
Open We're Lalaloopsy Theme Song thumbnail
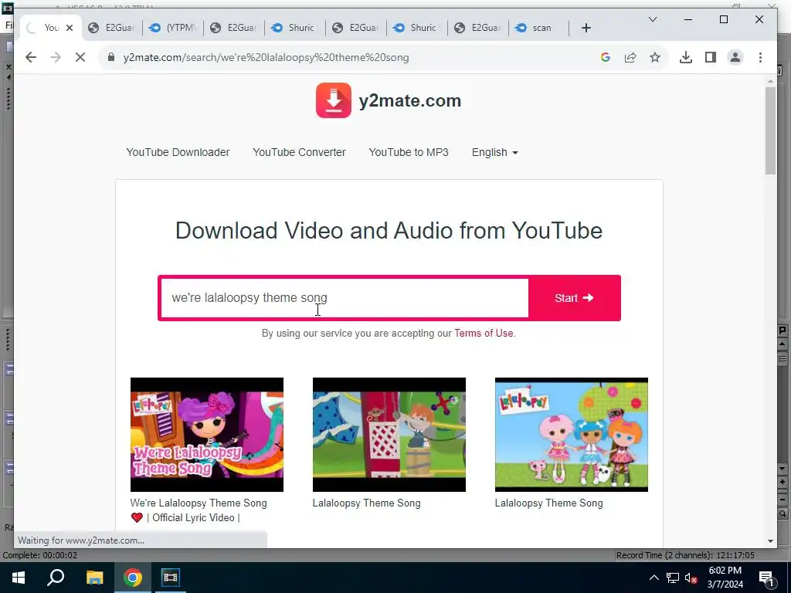[207, 435]
